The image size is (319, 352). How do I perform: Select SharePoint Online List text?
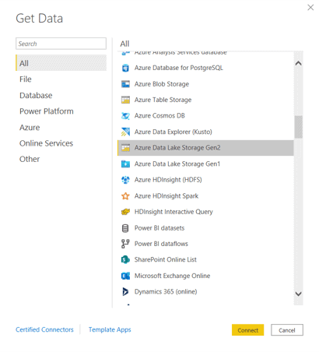click(x=166, y=259)
